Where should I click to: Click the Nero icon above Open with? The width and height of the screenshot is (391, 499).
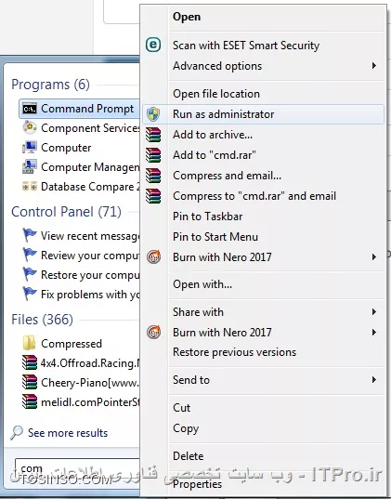pos(153,256)
